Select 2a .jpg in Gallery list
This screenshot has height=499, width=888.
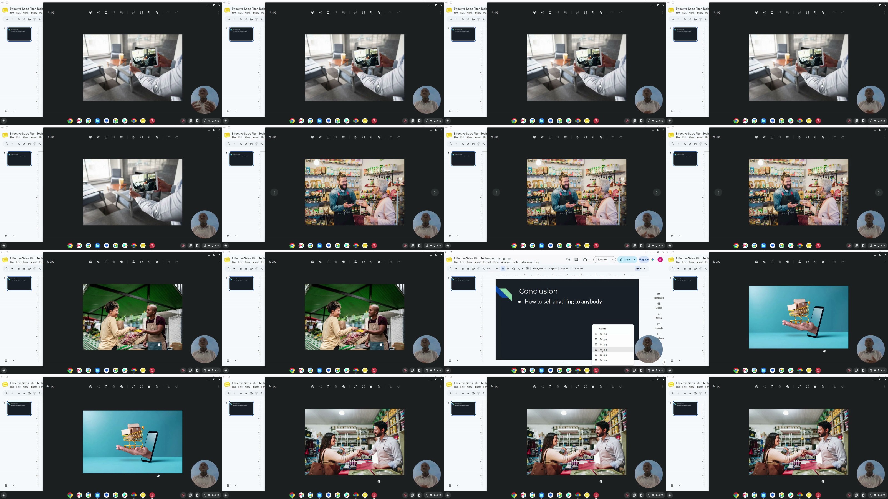coord(612,339)
